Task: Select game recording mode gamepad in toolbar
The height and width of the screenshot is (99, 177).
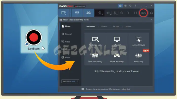Action: [x=88, y=13]
